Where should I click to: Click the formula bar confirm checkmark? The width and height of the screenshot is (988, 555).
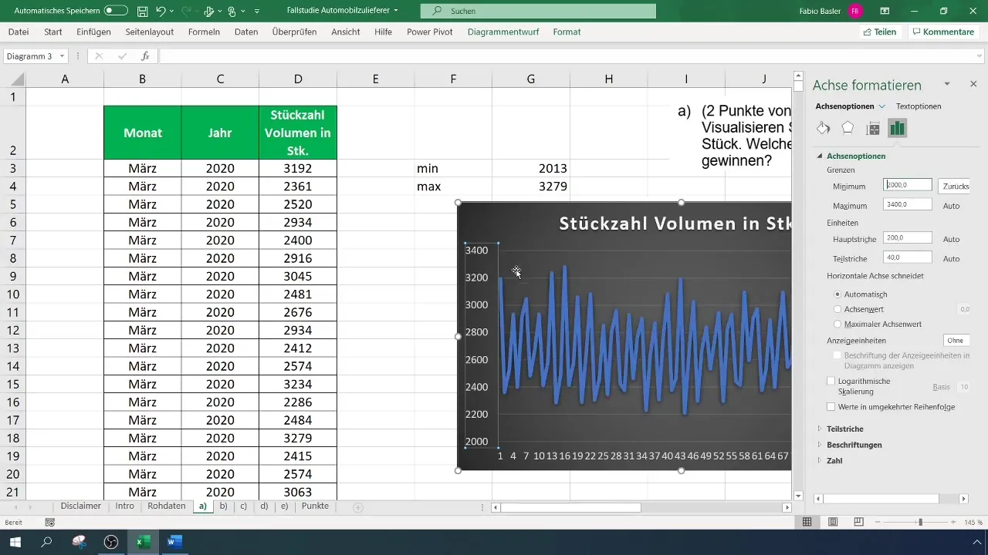[122, 56]
